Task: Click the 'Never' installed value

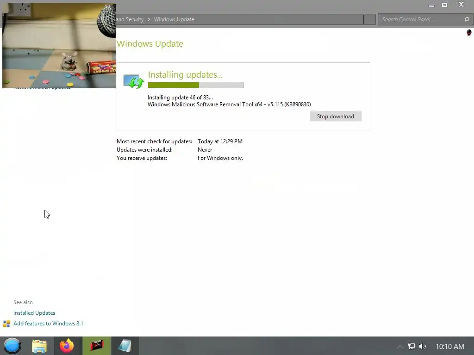Action: (x=205, y=150)
